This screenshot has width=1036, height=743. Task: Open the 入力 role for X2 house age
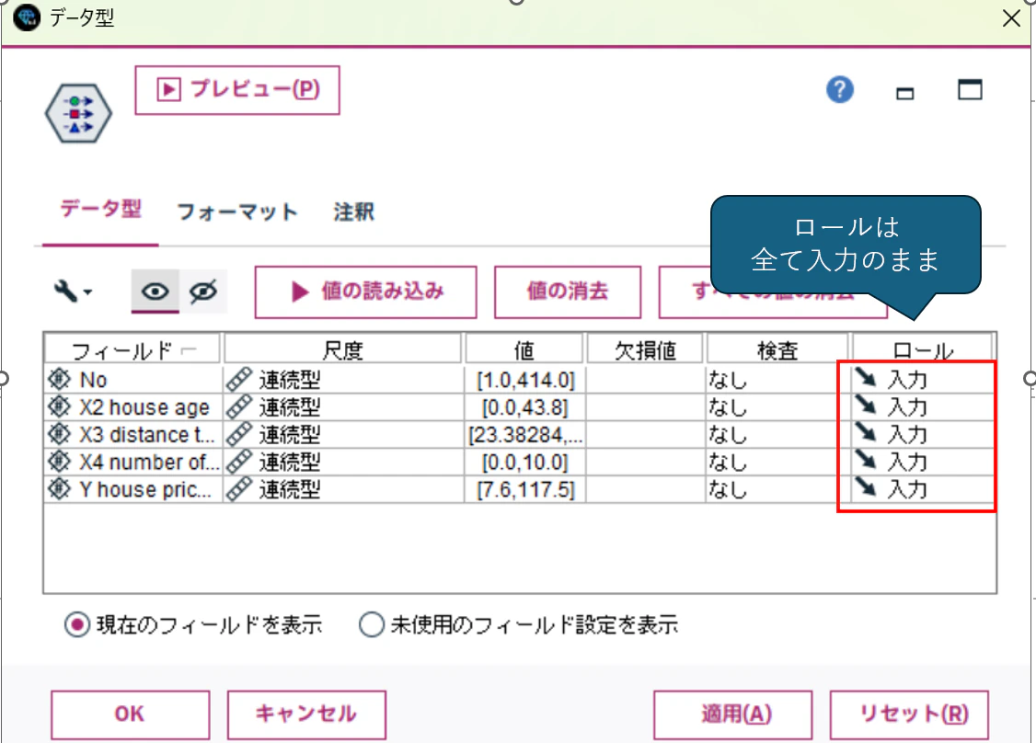tap(923, 407)
